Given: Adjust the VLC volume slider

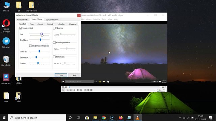Looking at the screenshot, I should (161, 90).
